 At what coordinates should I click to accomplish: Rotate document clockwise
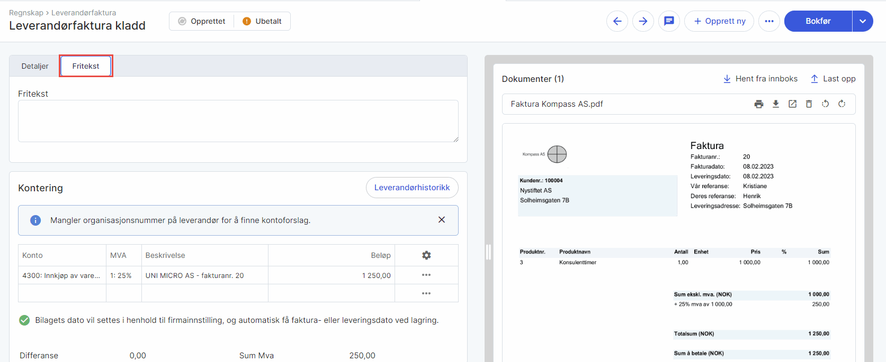tap(842, 104)
